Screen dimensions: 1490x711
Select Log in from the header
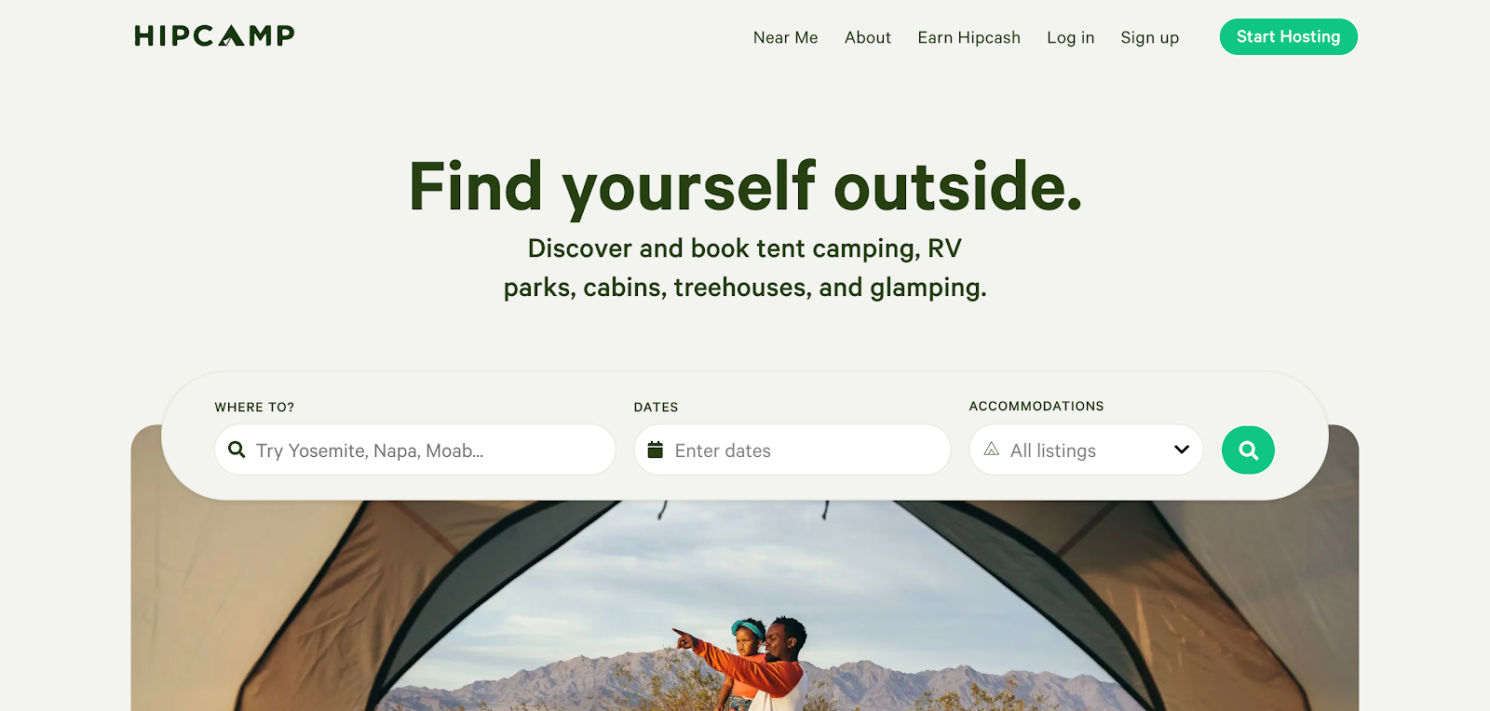click(1070, 37)
